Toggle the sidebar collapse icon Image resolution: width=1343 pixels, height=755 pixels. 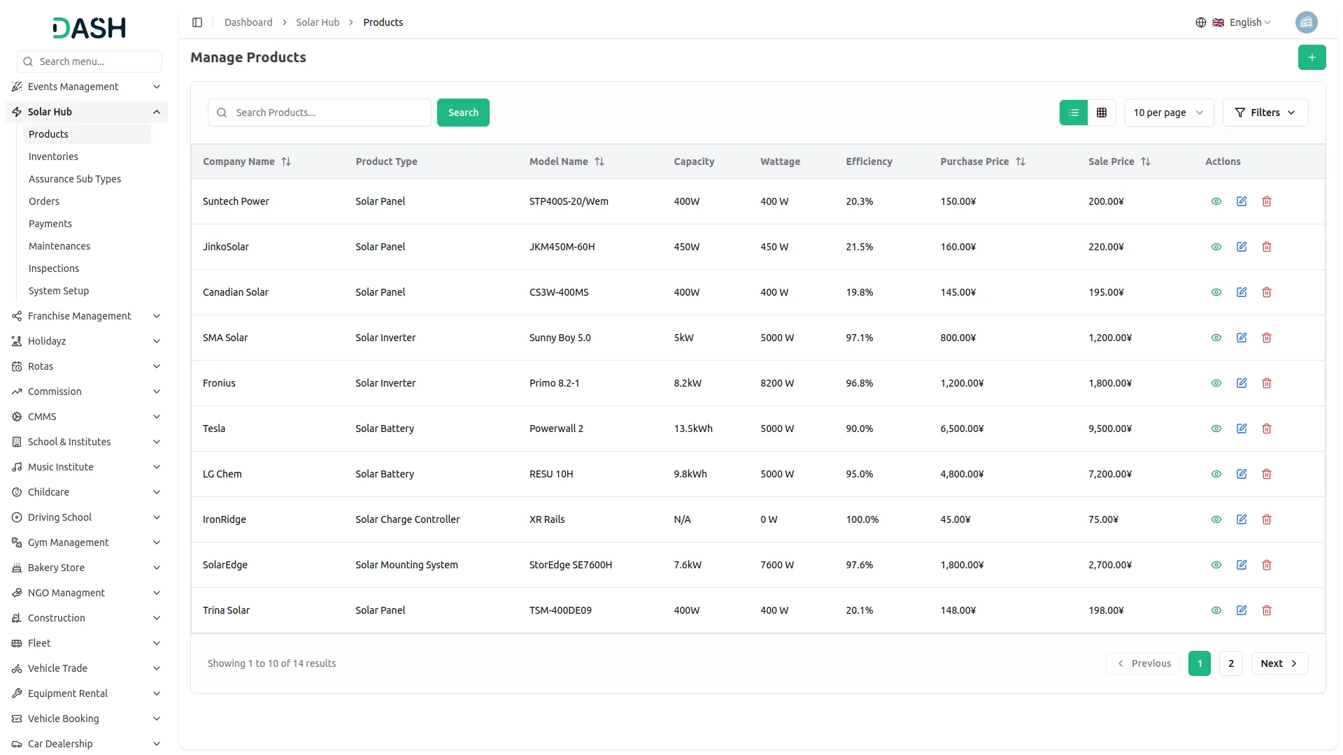[197, 22]
